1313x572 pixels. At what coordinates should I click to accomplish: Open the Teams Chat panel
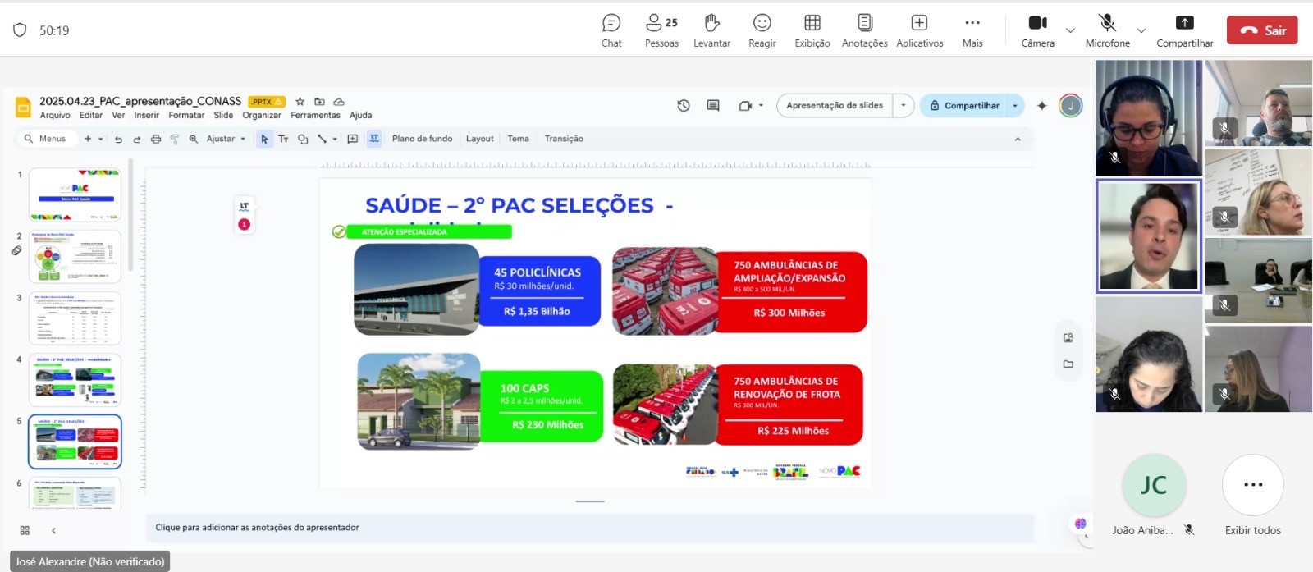tap(611, 30)
